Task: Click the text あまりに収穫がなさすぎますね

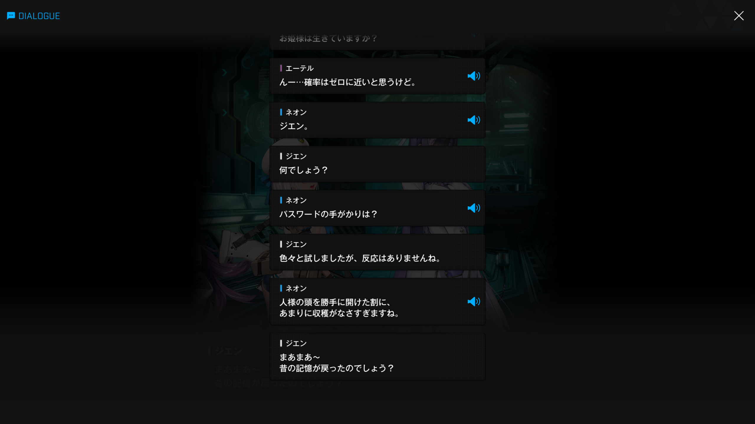Action: pos(339,313)
